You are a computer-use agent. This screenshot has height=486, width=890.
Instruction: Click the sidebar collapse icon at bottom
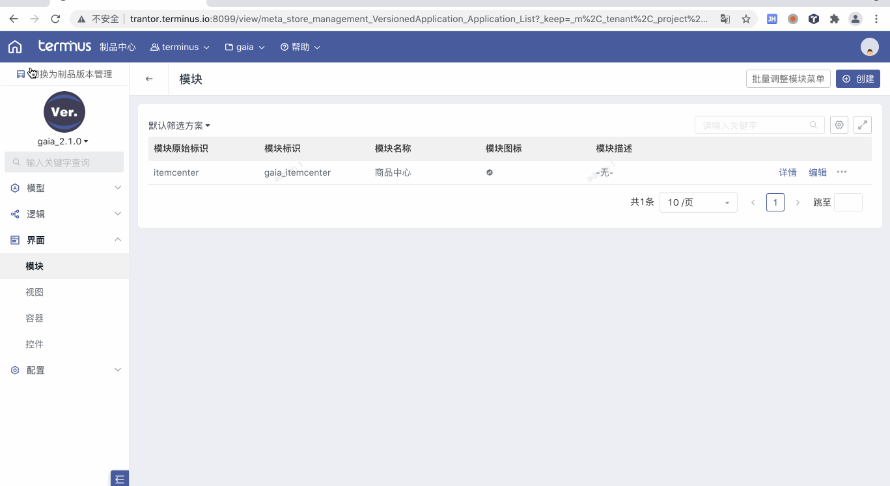[120, 479]
